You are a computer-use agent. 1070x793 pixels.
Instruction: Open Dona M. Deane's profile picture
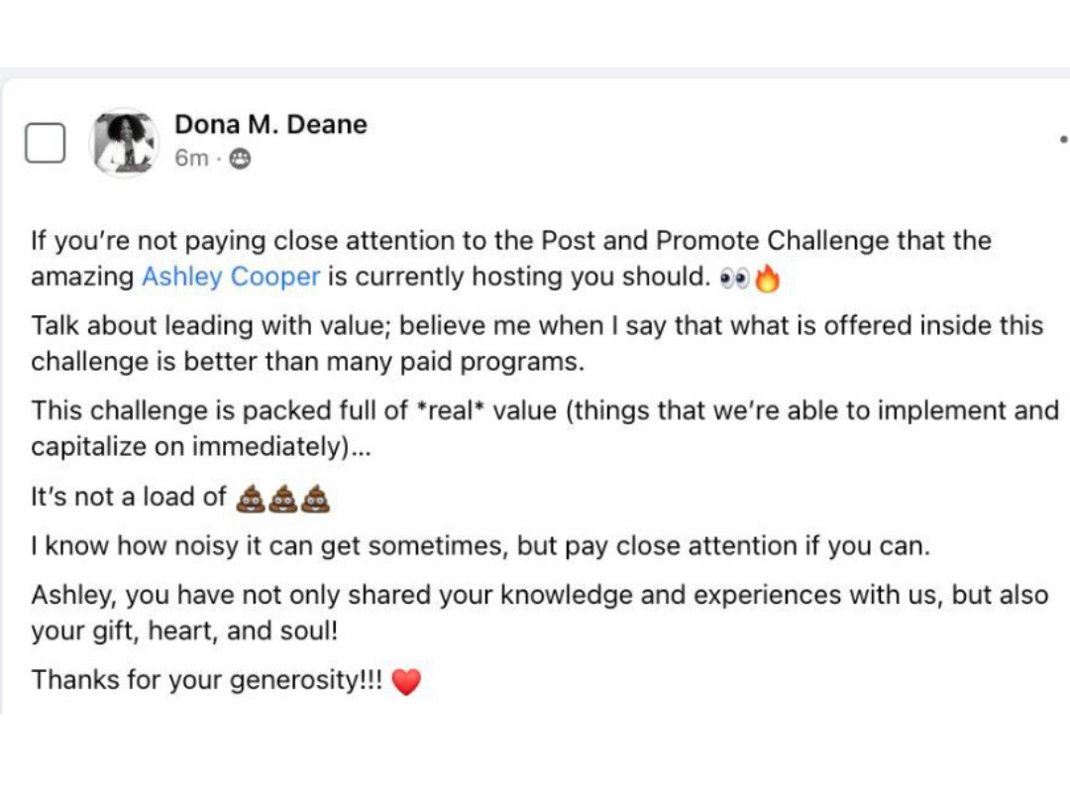click(x=124, y=143)
